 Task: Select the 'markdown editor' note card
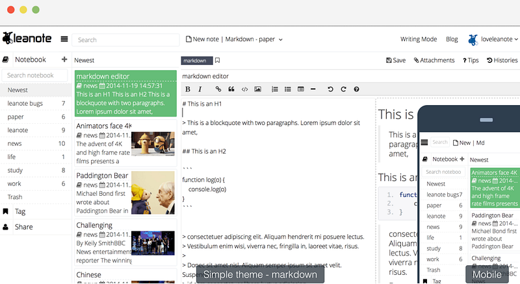tap(125, 93)
